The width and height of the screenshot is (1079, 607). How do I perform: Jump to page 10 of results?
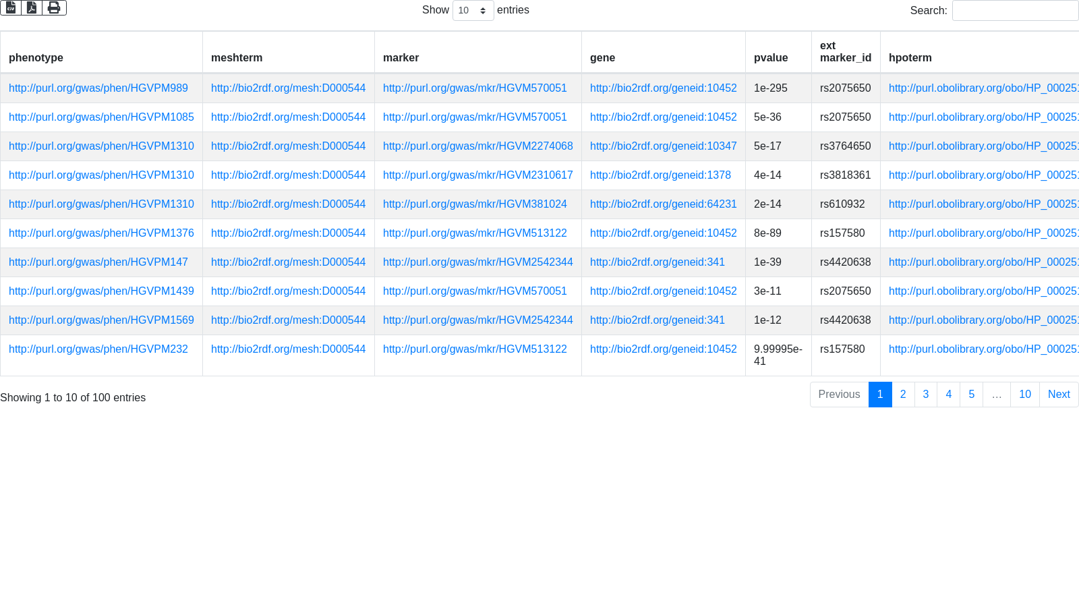(x=1024, y=395)
